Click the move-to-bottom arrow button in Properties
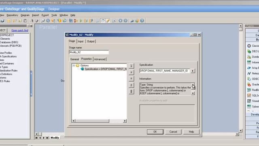The image size is (259, 146). (131, 85)
